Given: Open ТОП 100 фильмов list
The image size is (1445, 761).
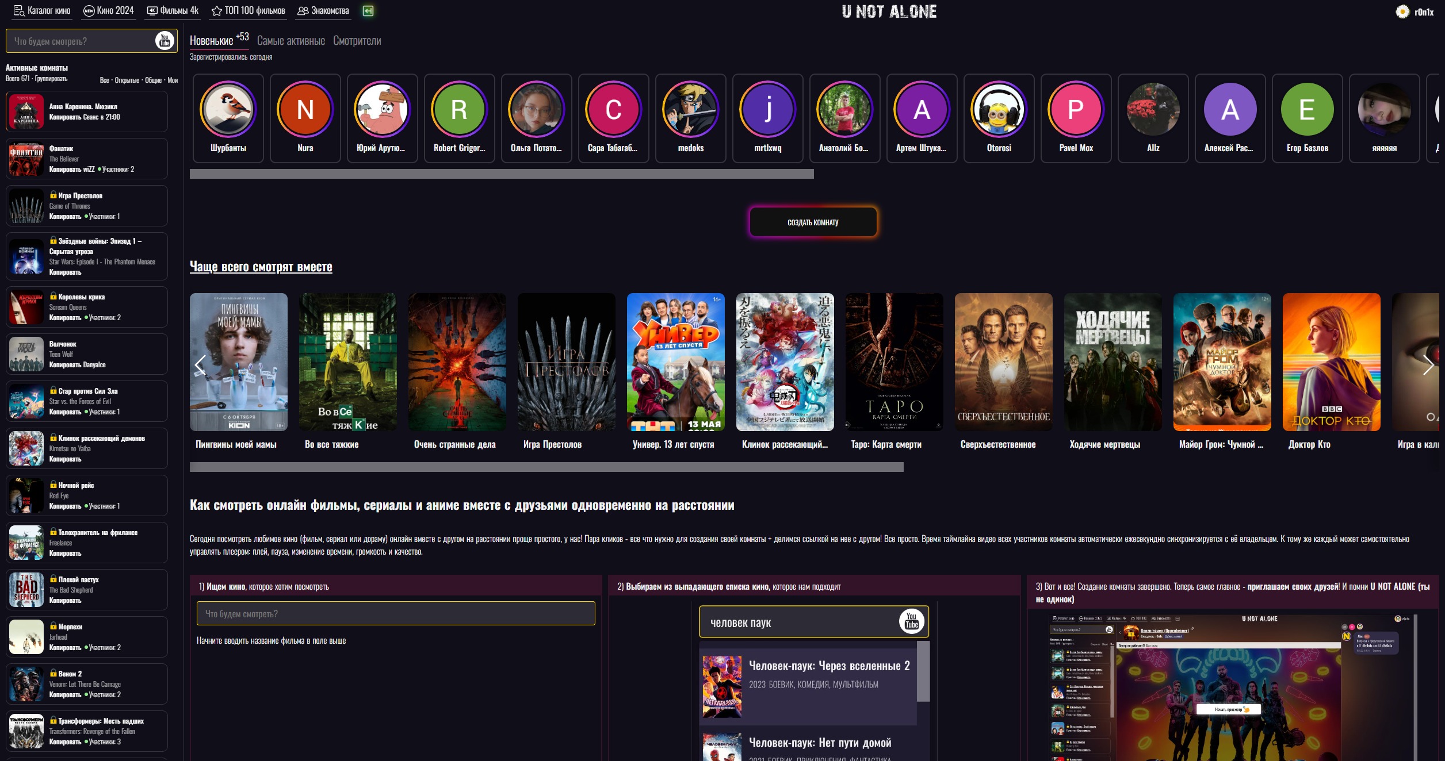Looking at the screenshot, I should click(x=249, y=11).
